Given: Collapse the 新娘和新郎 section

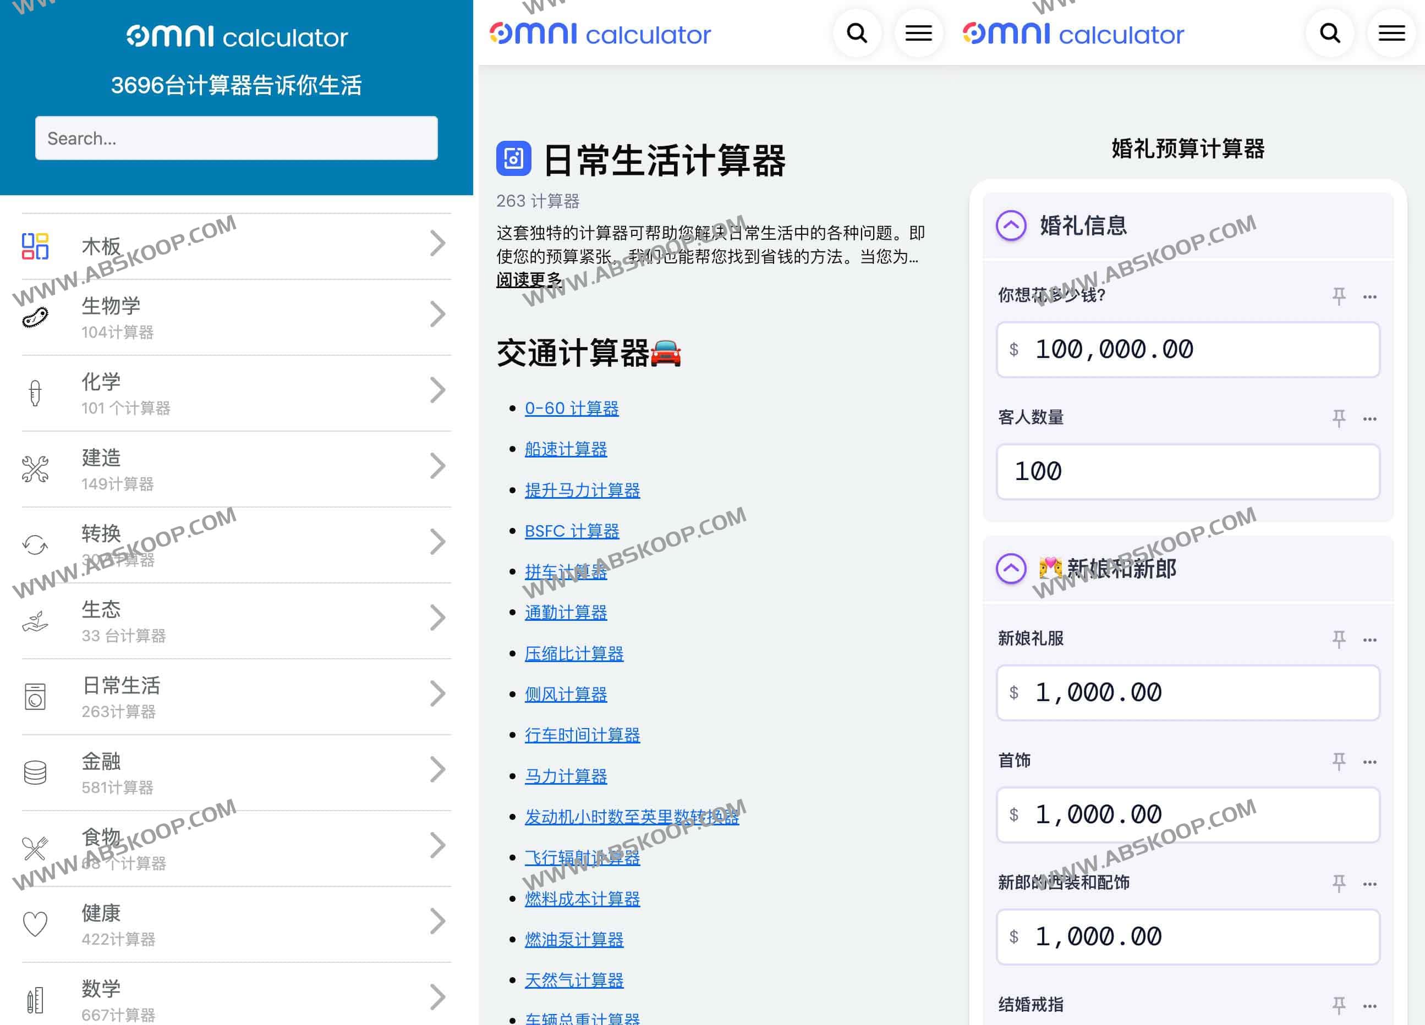Looking at the screenshot, I should tap(1012, 569).
